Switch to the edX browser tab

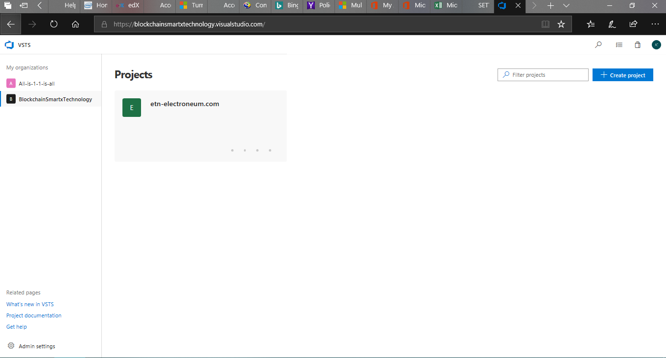(128, 6)
